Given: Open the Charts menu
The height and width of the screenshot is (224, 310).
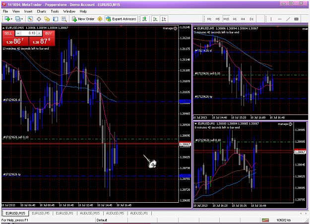Looking at the screenshot, I should click(x=42, y=11).
